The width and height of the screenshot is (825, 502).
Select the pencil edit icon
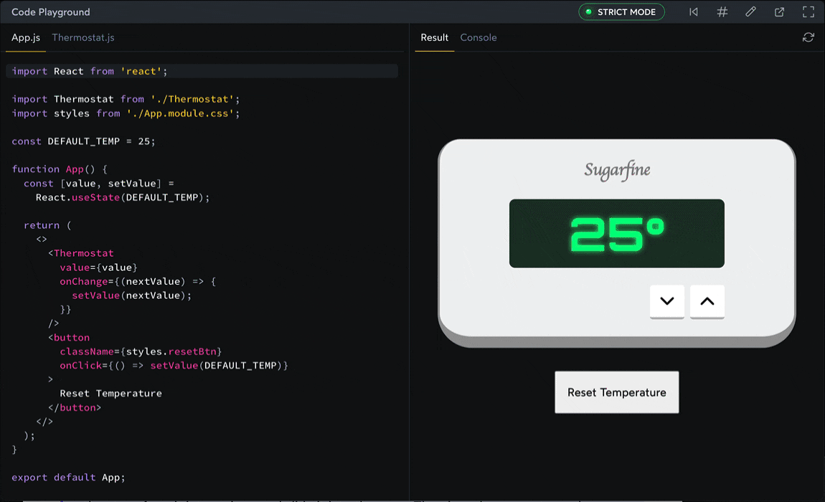point(750,11)
